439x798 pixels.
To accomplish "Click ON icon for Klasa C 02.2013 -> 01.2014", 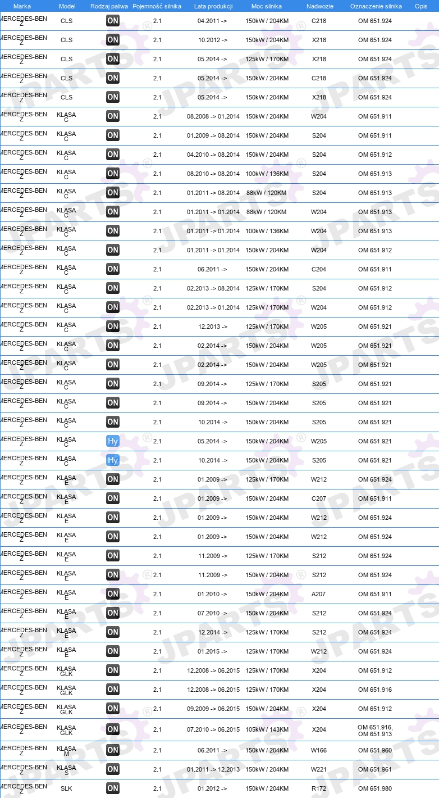I will click(x=113, y=307).
